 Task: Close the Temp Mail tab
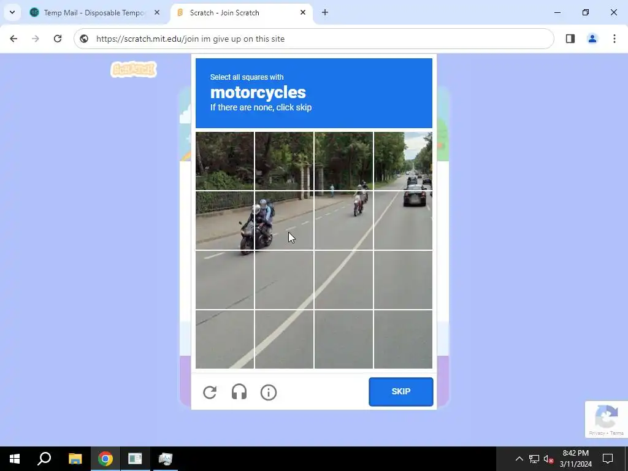(x=157, y=12)
